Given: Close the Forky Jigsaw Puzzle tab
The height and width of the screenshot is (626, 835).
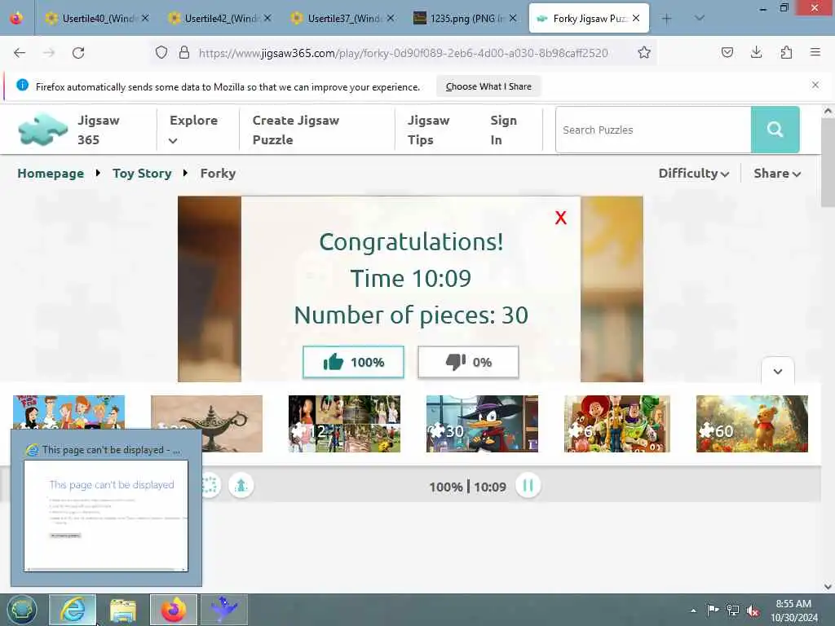Looking at the screenshot, I should 636,18.
